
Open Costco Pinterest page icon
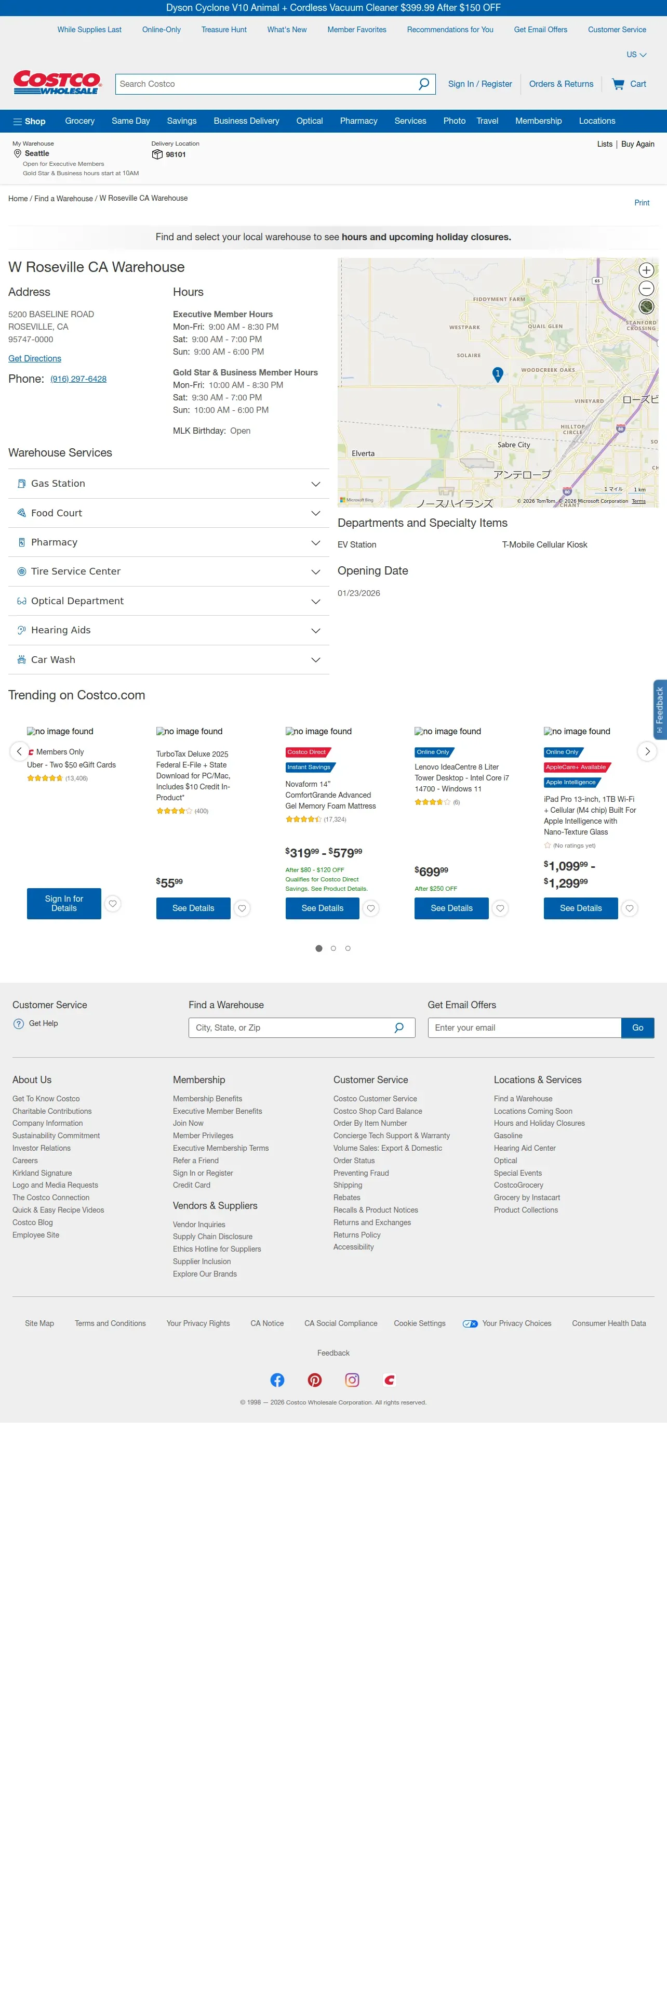[314, 1380]
